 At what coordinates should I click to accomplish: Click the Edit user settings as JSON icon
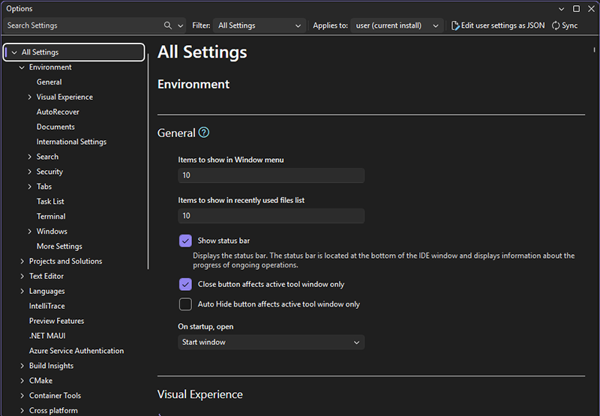point(455,25)
